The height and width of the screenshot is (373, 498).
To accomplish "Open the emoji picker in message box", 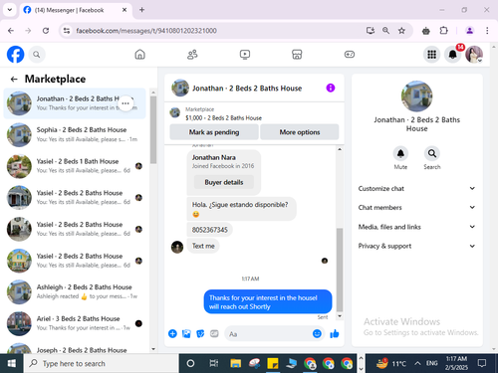I will pos(317,333).
